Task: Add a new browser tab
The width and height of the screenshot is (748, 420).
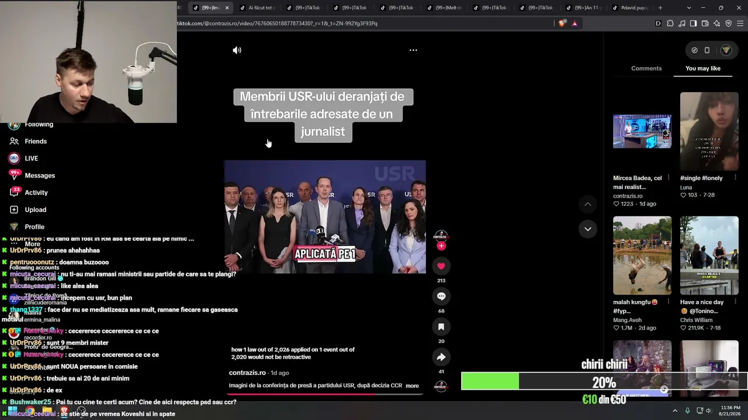Action: click(x=660, y=8)
